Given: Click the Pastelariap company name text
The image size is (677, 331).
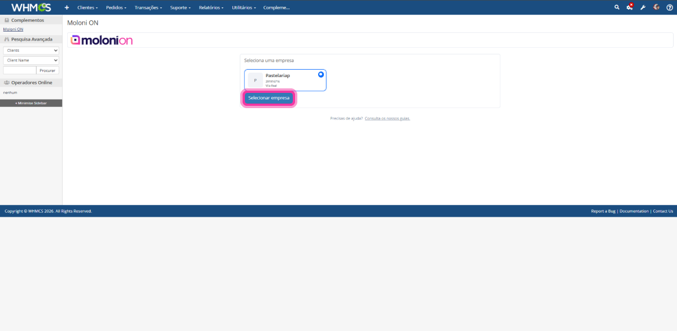Looking at the screenshot, I should [x=278, y=75].
